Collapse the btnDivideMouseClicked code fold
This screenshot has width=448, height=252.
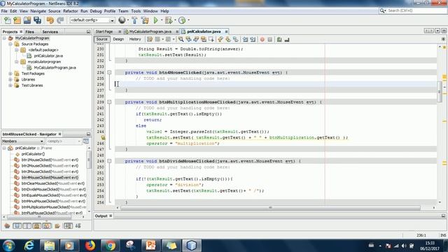109,161
